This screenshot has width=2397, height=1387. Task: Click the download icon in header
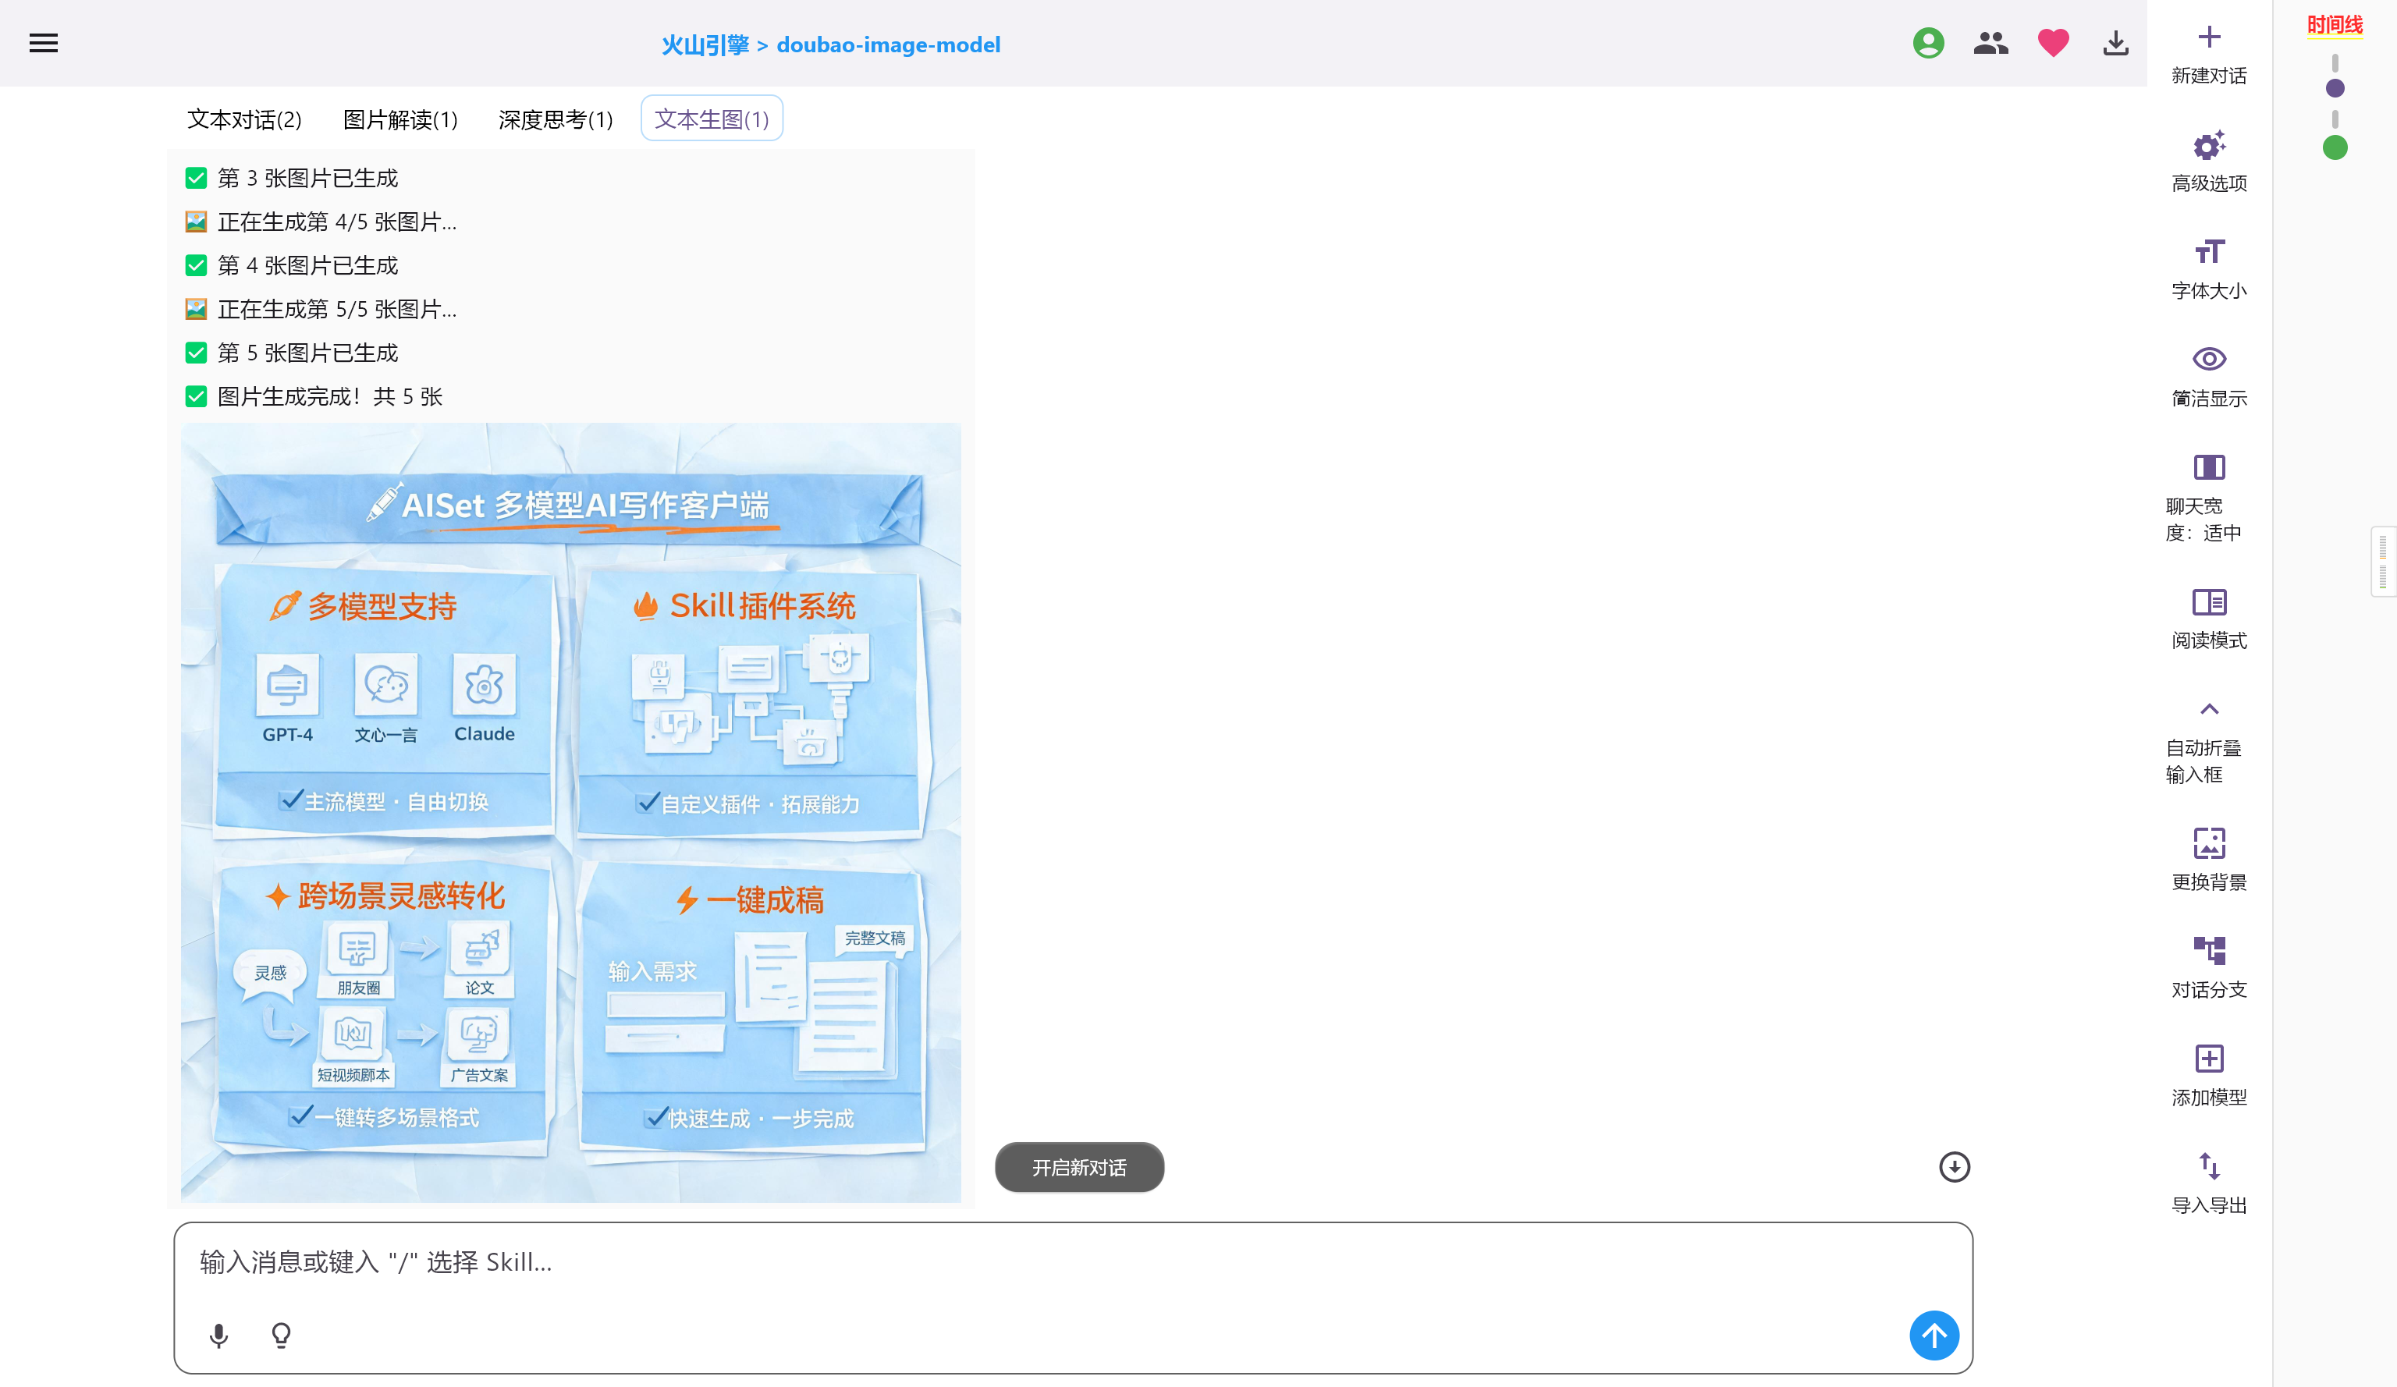click(x=2115, y=44)
